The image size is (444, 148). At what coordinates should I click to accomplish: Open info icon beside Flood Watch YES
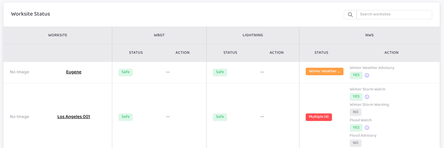tap(367, 128)
